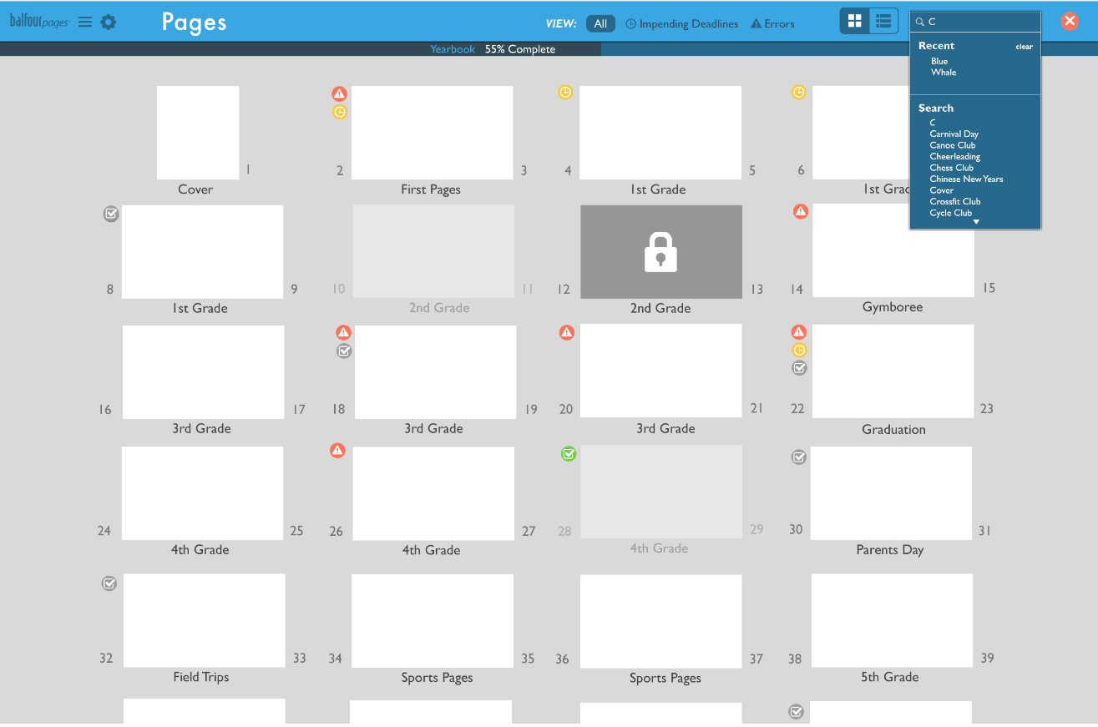Open the 3rd Grade spread pages 20-21
This screenshot has height=727, width=1098.
[660, 371]
